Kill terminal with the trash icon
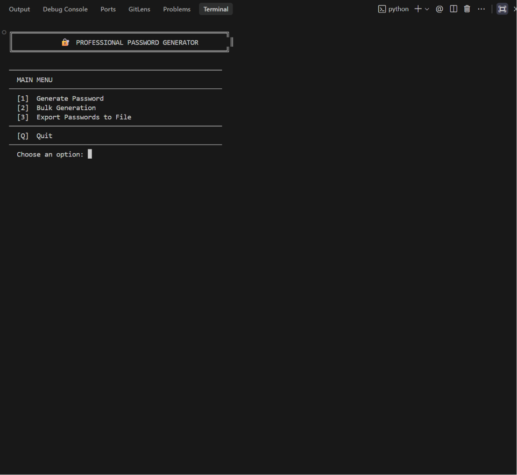This screenshot has width=517, height=475. point(467,9)
